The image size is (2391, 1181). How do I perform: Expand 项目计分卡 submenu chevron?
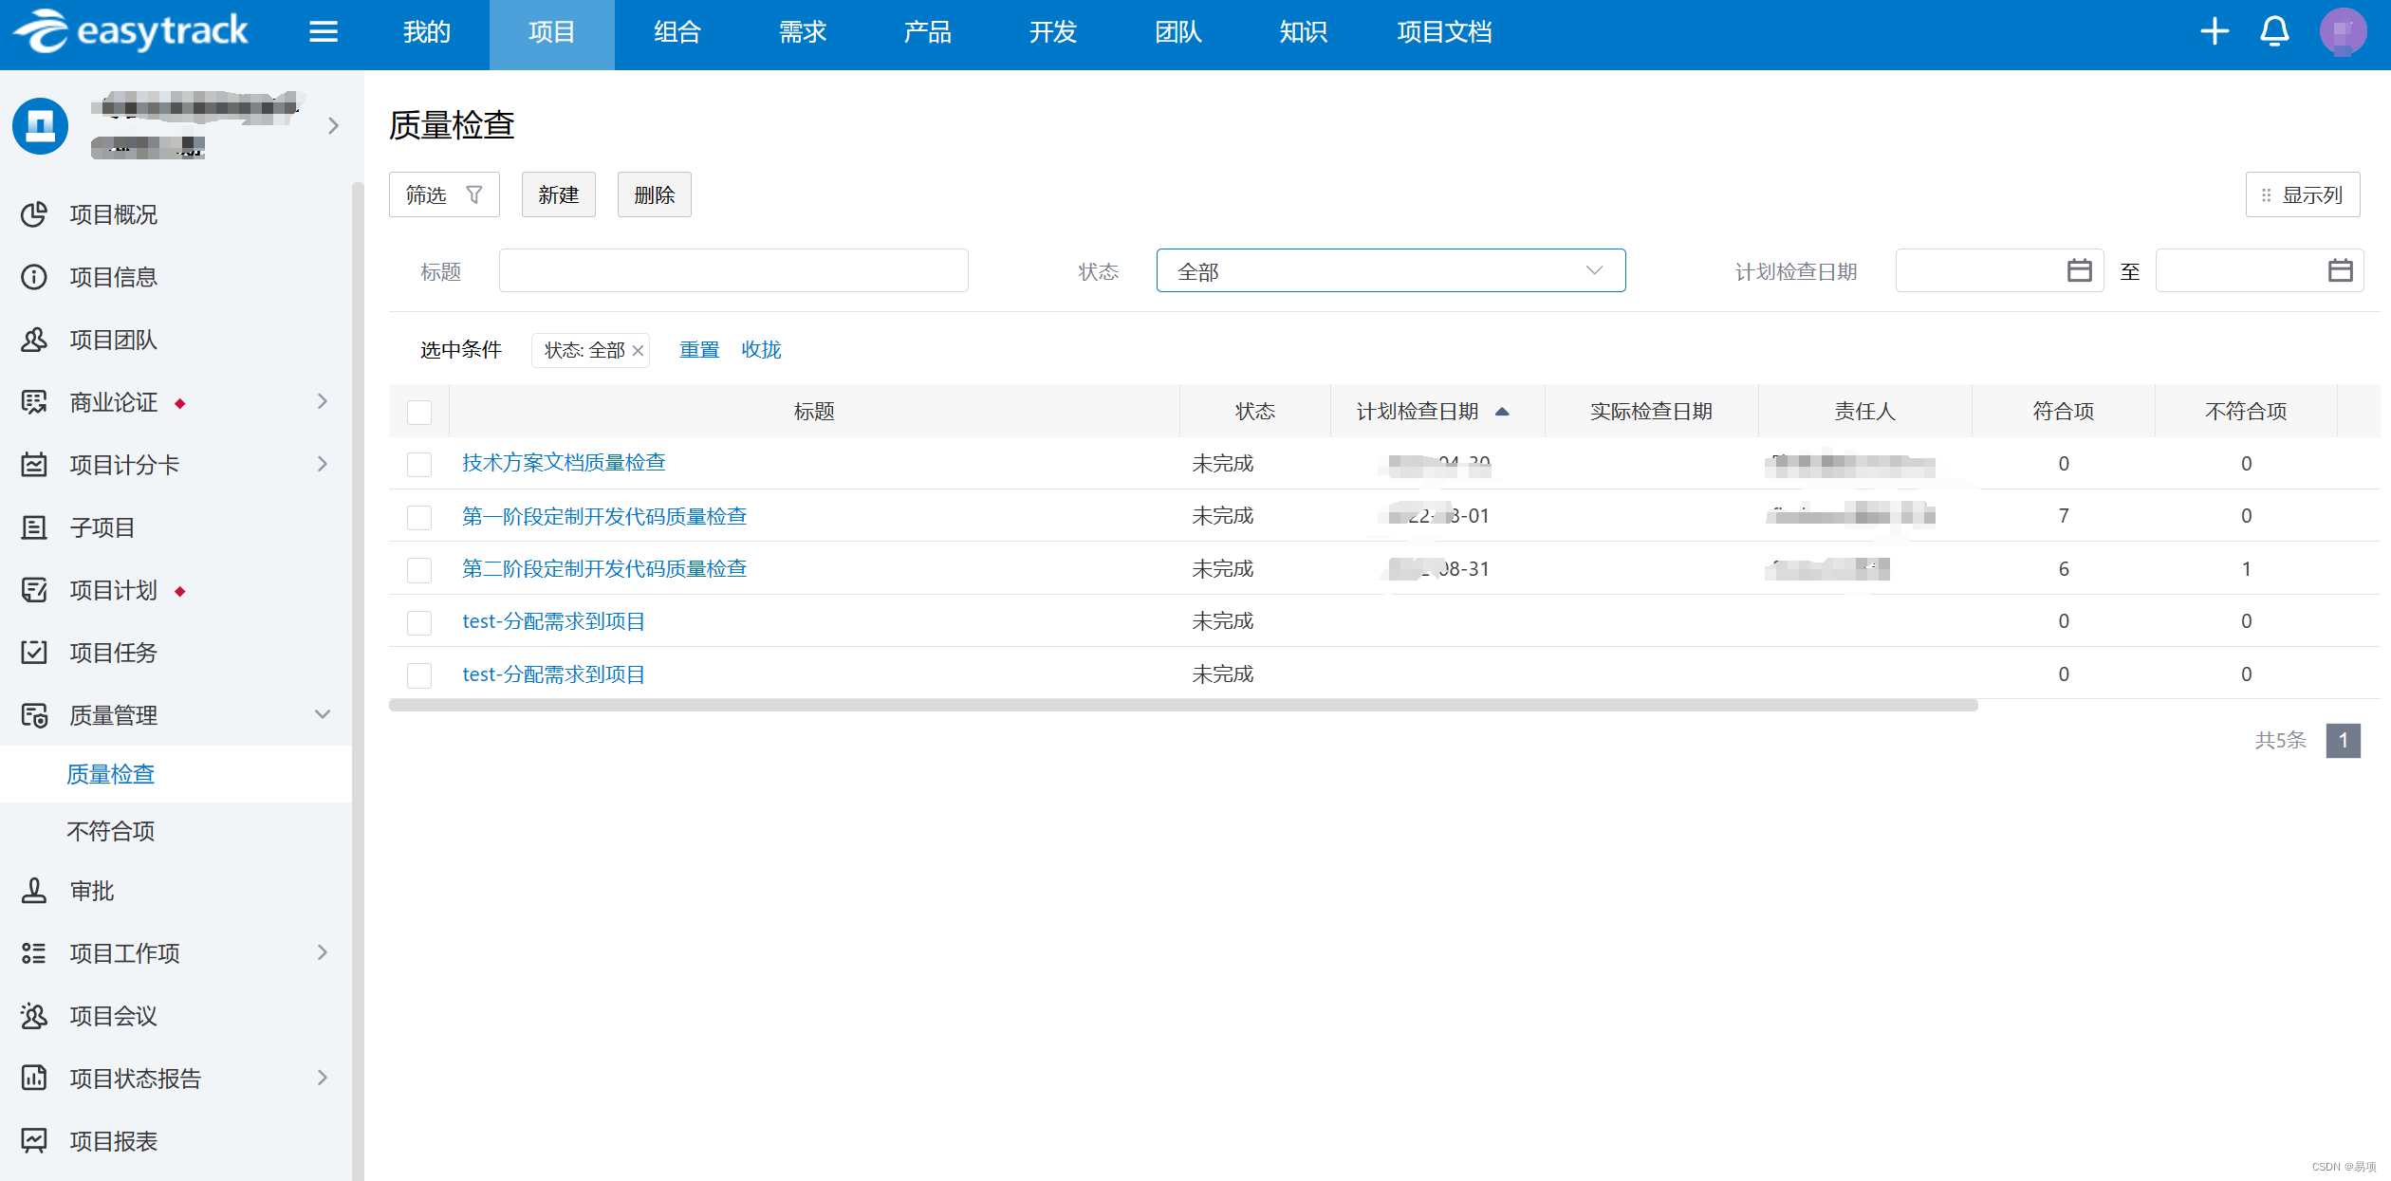[x=323, y=465]
